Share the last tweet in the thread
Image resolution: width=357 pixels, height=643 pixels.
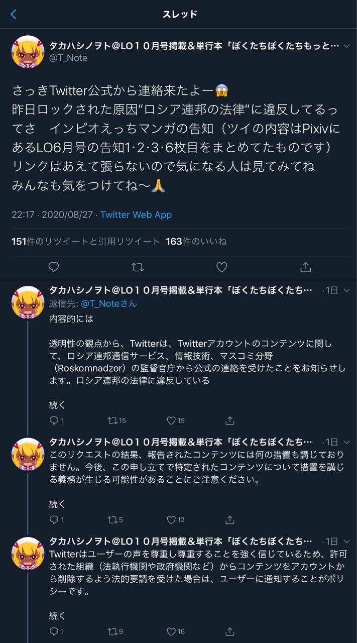(230, 631)
